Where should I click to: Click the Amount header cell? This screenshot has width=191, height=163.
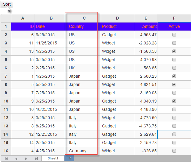pyautogui.click(x=146, y=26)
